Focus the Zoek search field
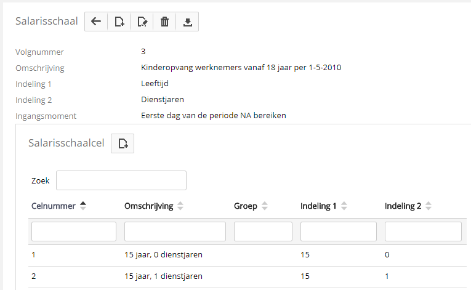Viewport: 471px width, 290px height. (x=121, y=180)
